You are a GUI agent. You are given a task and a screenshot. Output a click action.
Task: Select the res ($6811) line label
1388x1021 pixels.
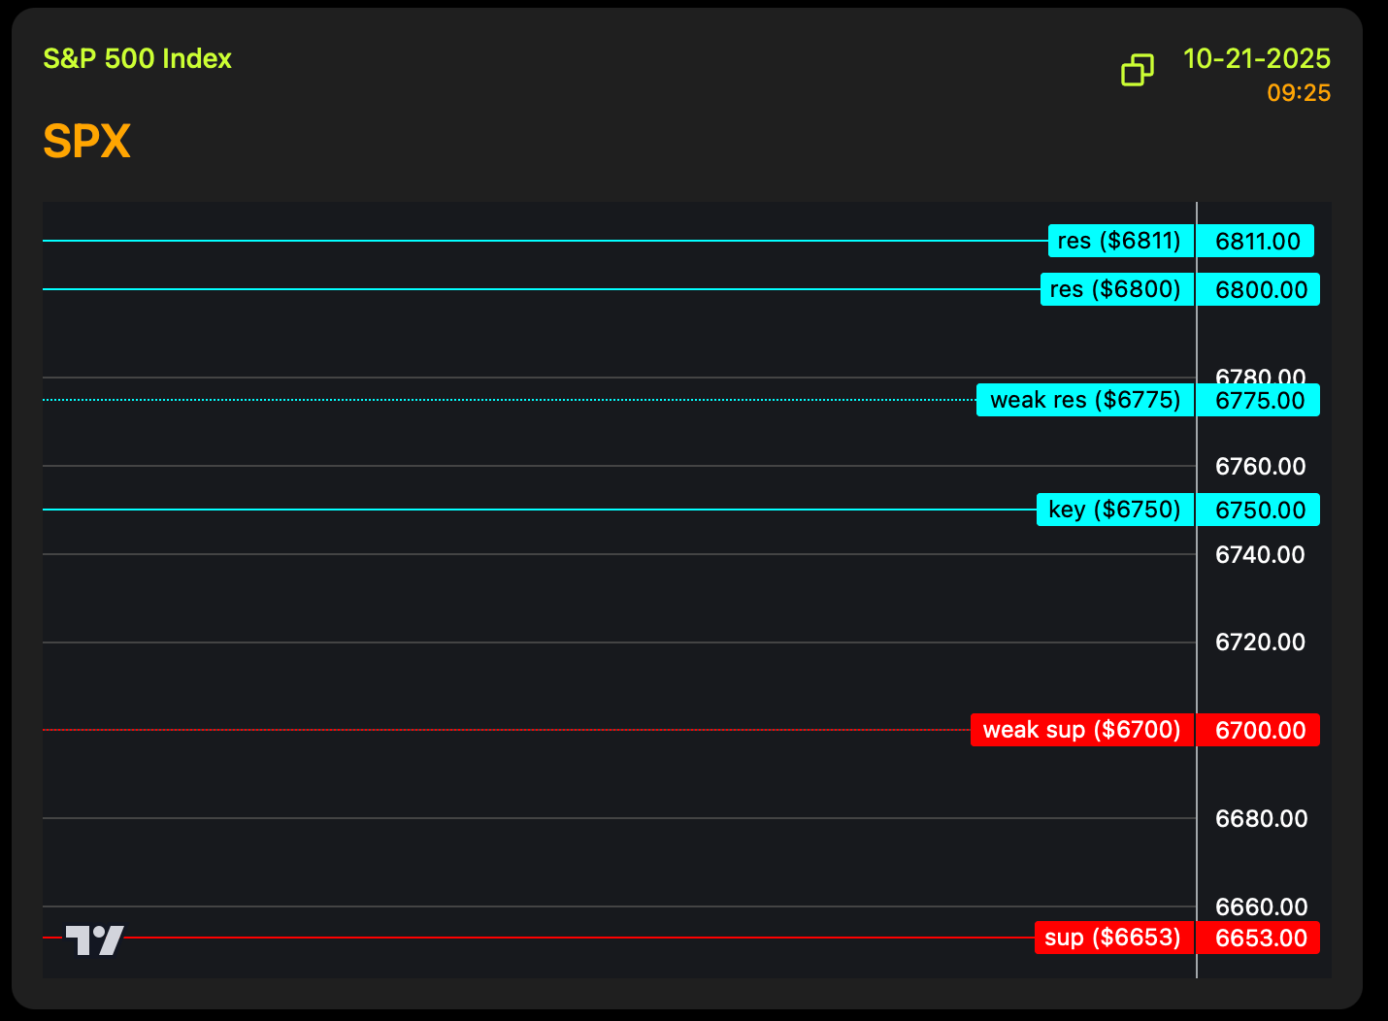tap(1120, 241)
